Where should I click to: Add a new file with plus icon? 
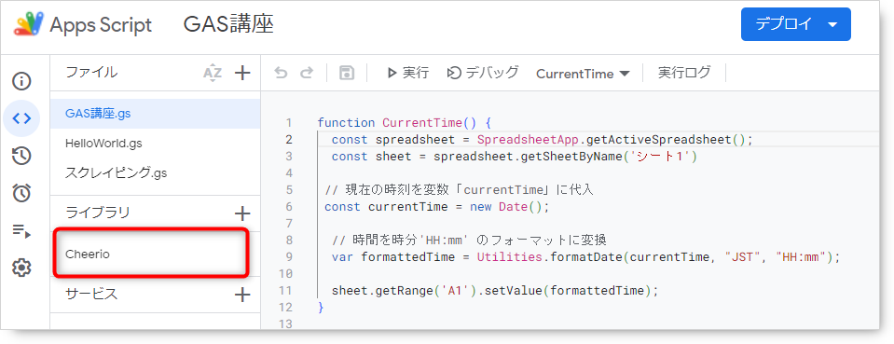click(x=243, y=73)
